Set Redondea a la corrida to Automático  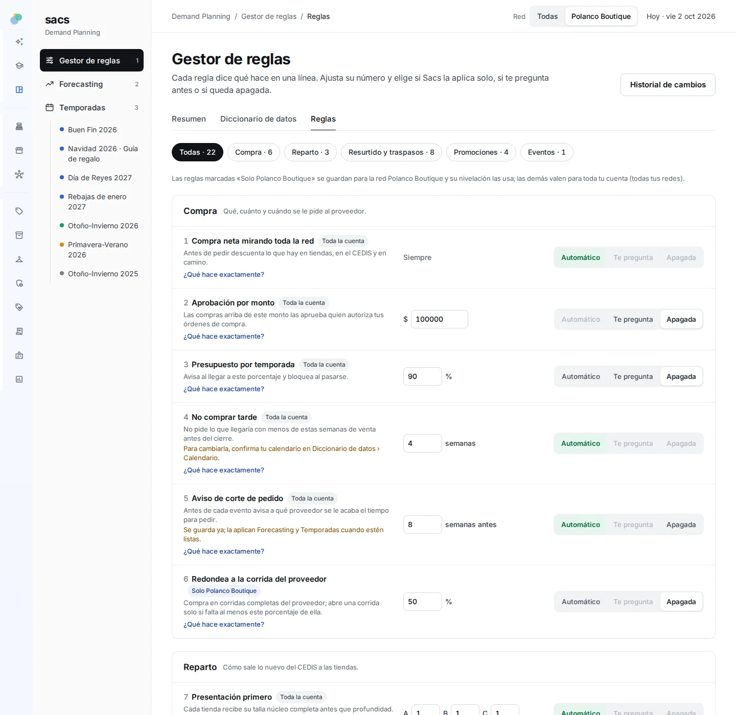click(581, 602)
